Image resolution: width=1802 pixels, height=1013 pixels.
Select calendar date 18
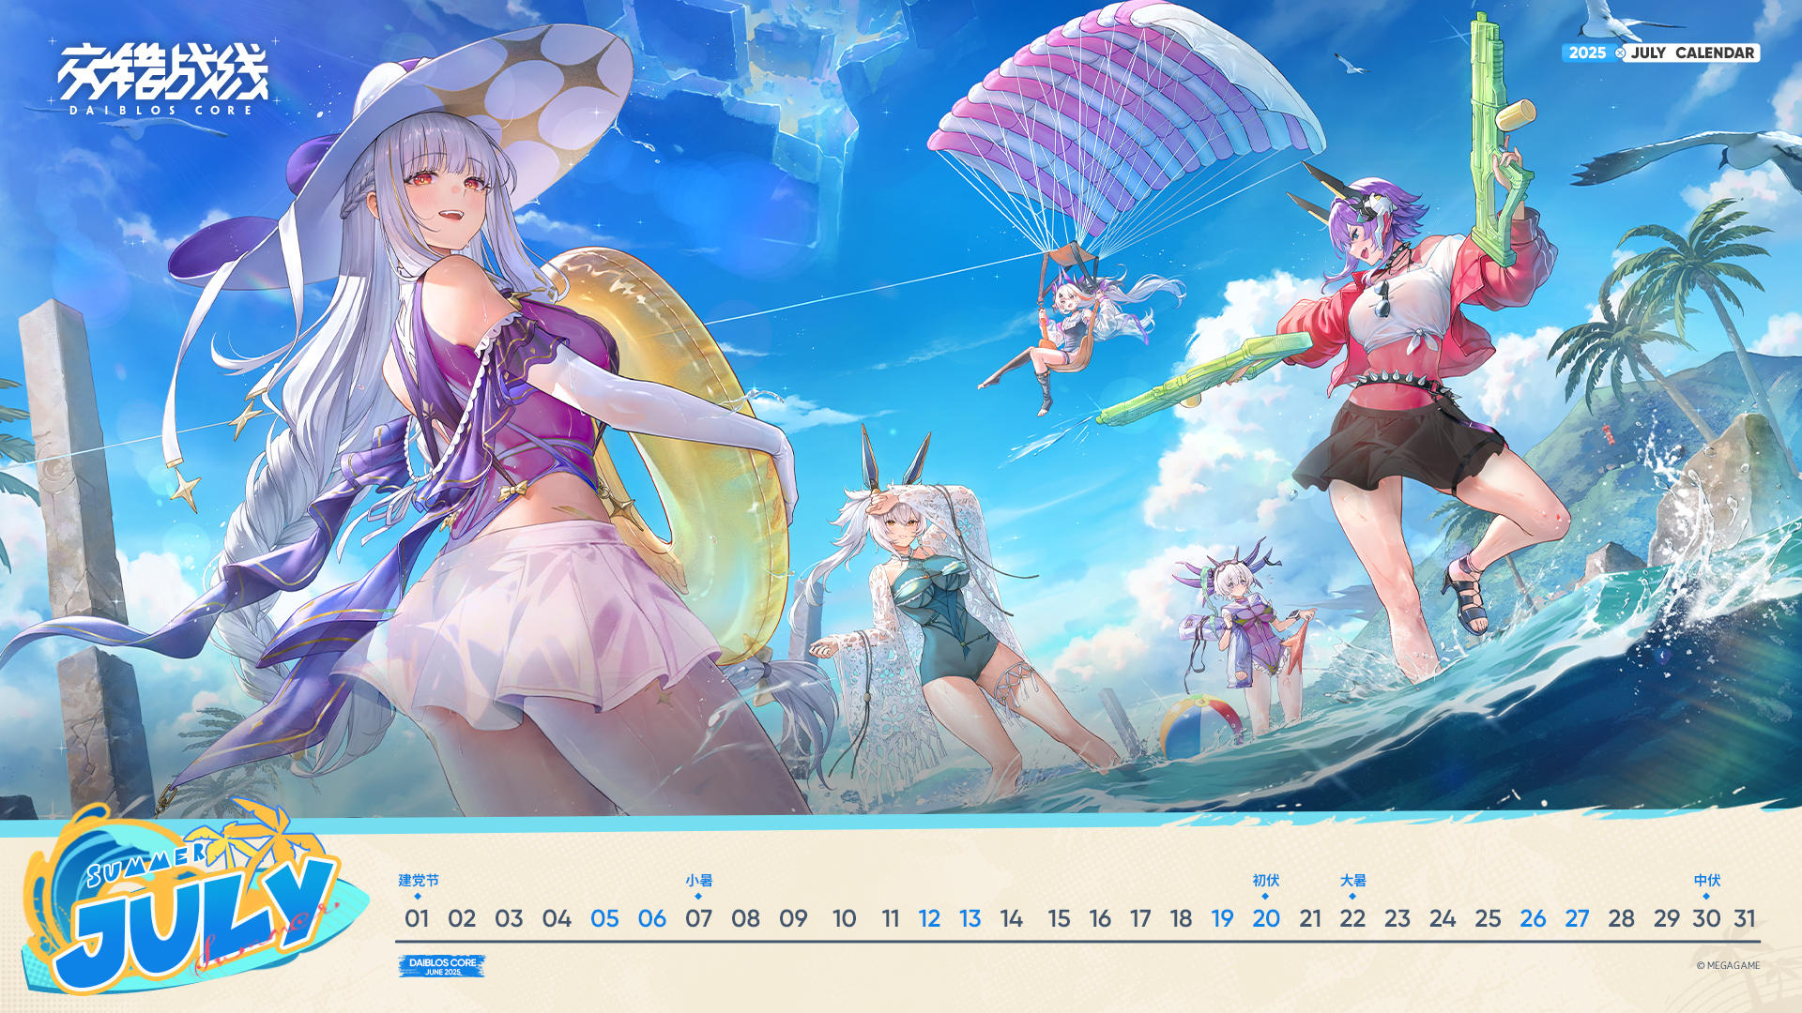(x=1181, y=918)
